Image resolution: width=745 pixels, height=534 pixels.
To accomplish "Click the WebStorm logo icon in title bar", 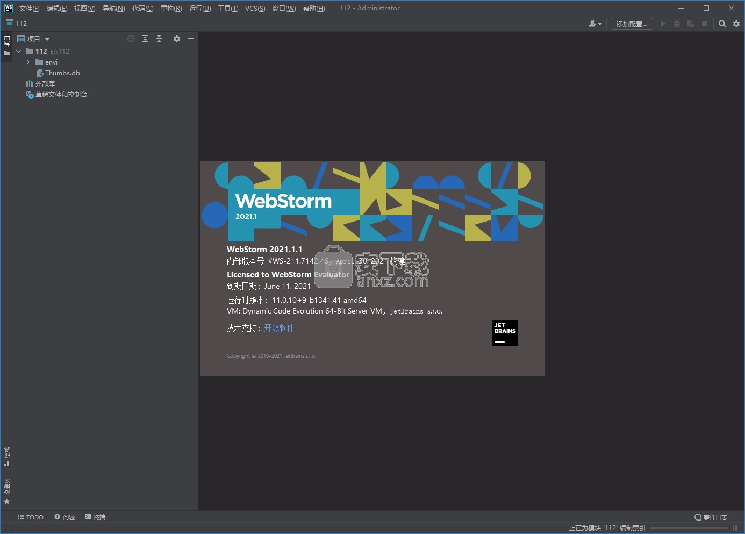I will tap(9, 8).
